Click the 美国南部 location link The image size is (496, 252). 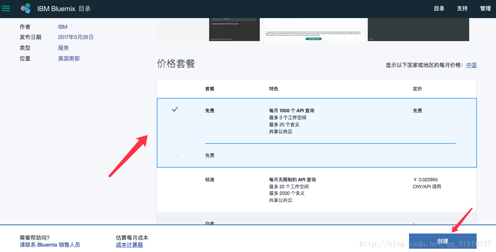click(69, 58)
